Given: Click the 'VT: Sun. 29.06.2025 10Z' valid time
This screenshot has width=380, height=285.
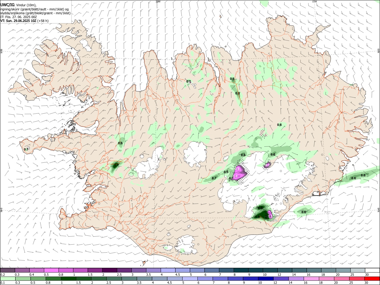Looking at the screenshot, I should click(18, 21).
